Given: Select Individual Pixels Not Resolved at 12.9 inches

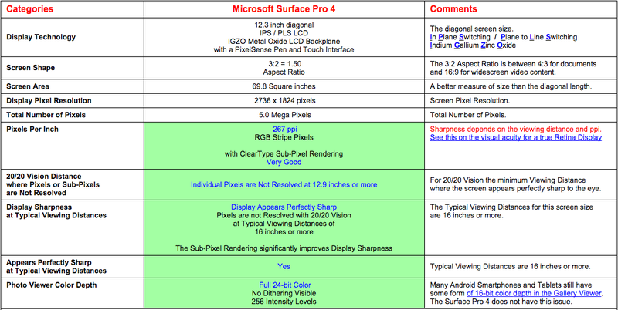Looking at the screenshot, I should 284,184.
